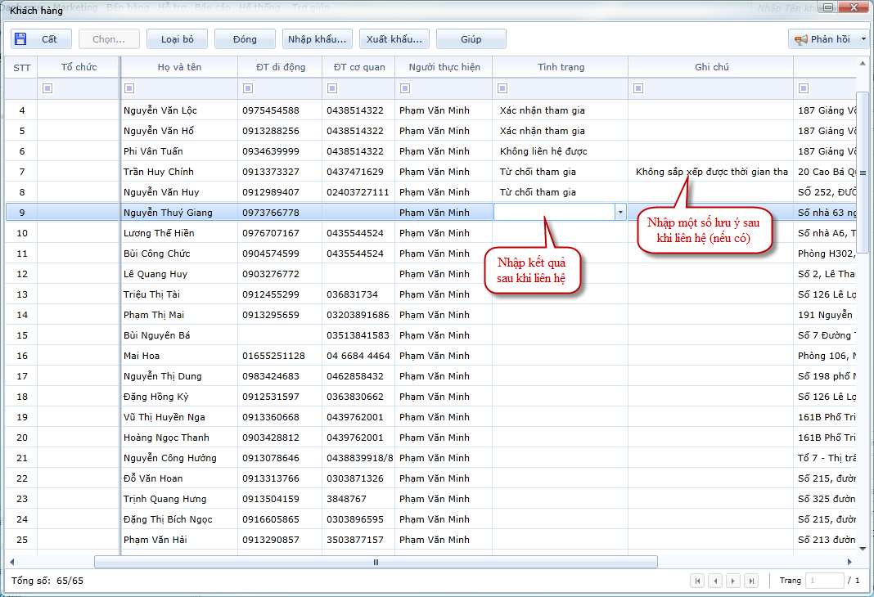Go to the next page
874x597 pixels.
click(733, 581)
